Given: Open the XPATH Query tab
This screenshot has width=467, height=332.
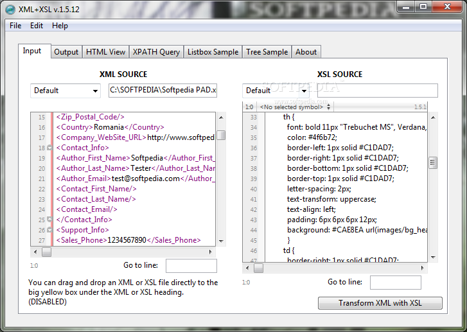Looking at the screenshot, I should (156, 52).
